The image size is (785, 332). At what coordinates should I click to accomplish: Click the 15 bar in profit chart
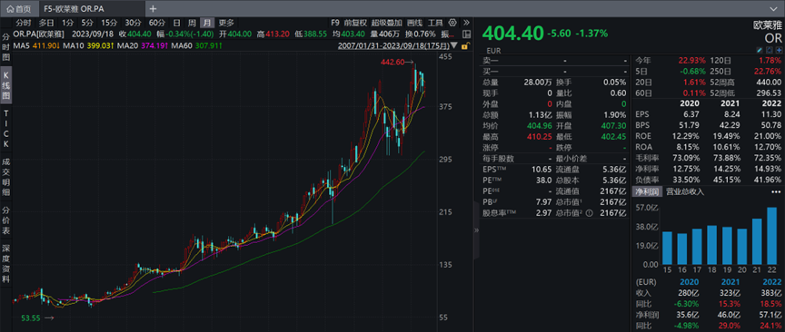point(667,248)
